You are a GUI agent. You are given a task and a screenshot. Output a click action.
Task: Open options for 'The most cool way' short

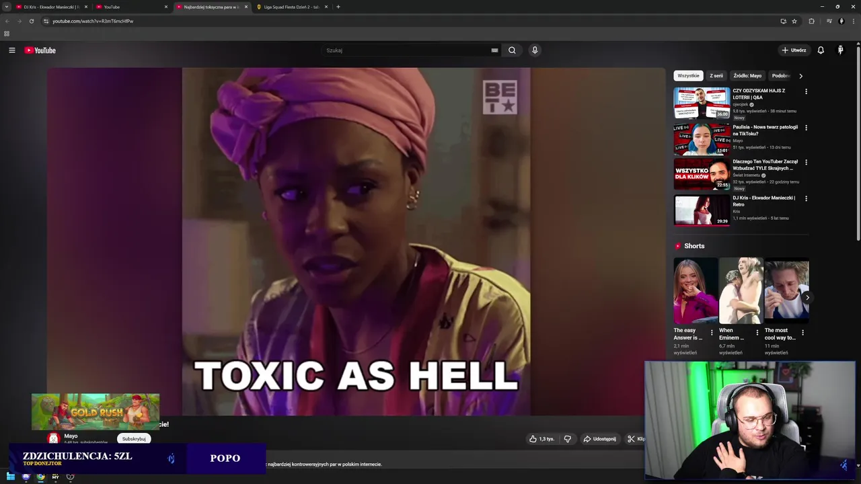click(x=802, y=332)
